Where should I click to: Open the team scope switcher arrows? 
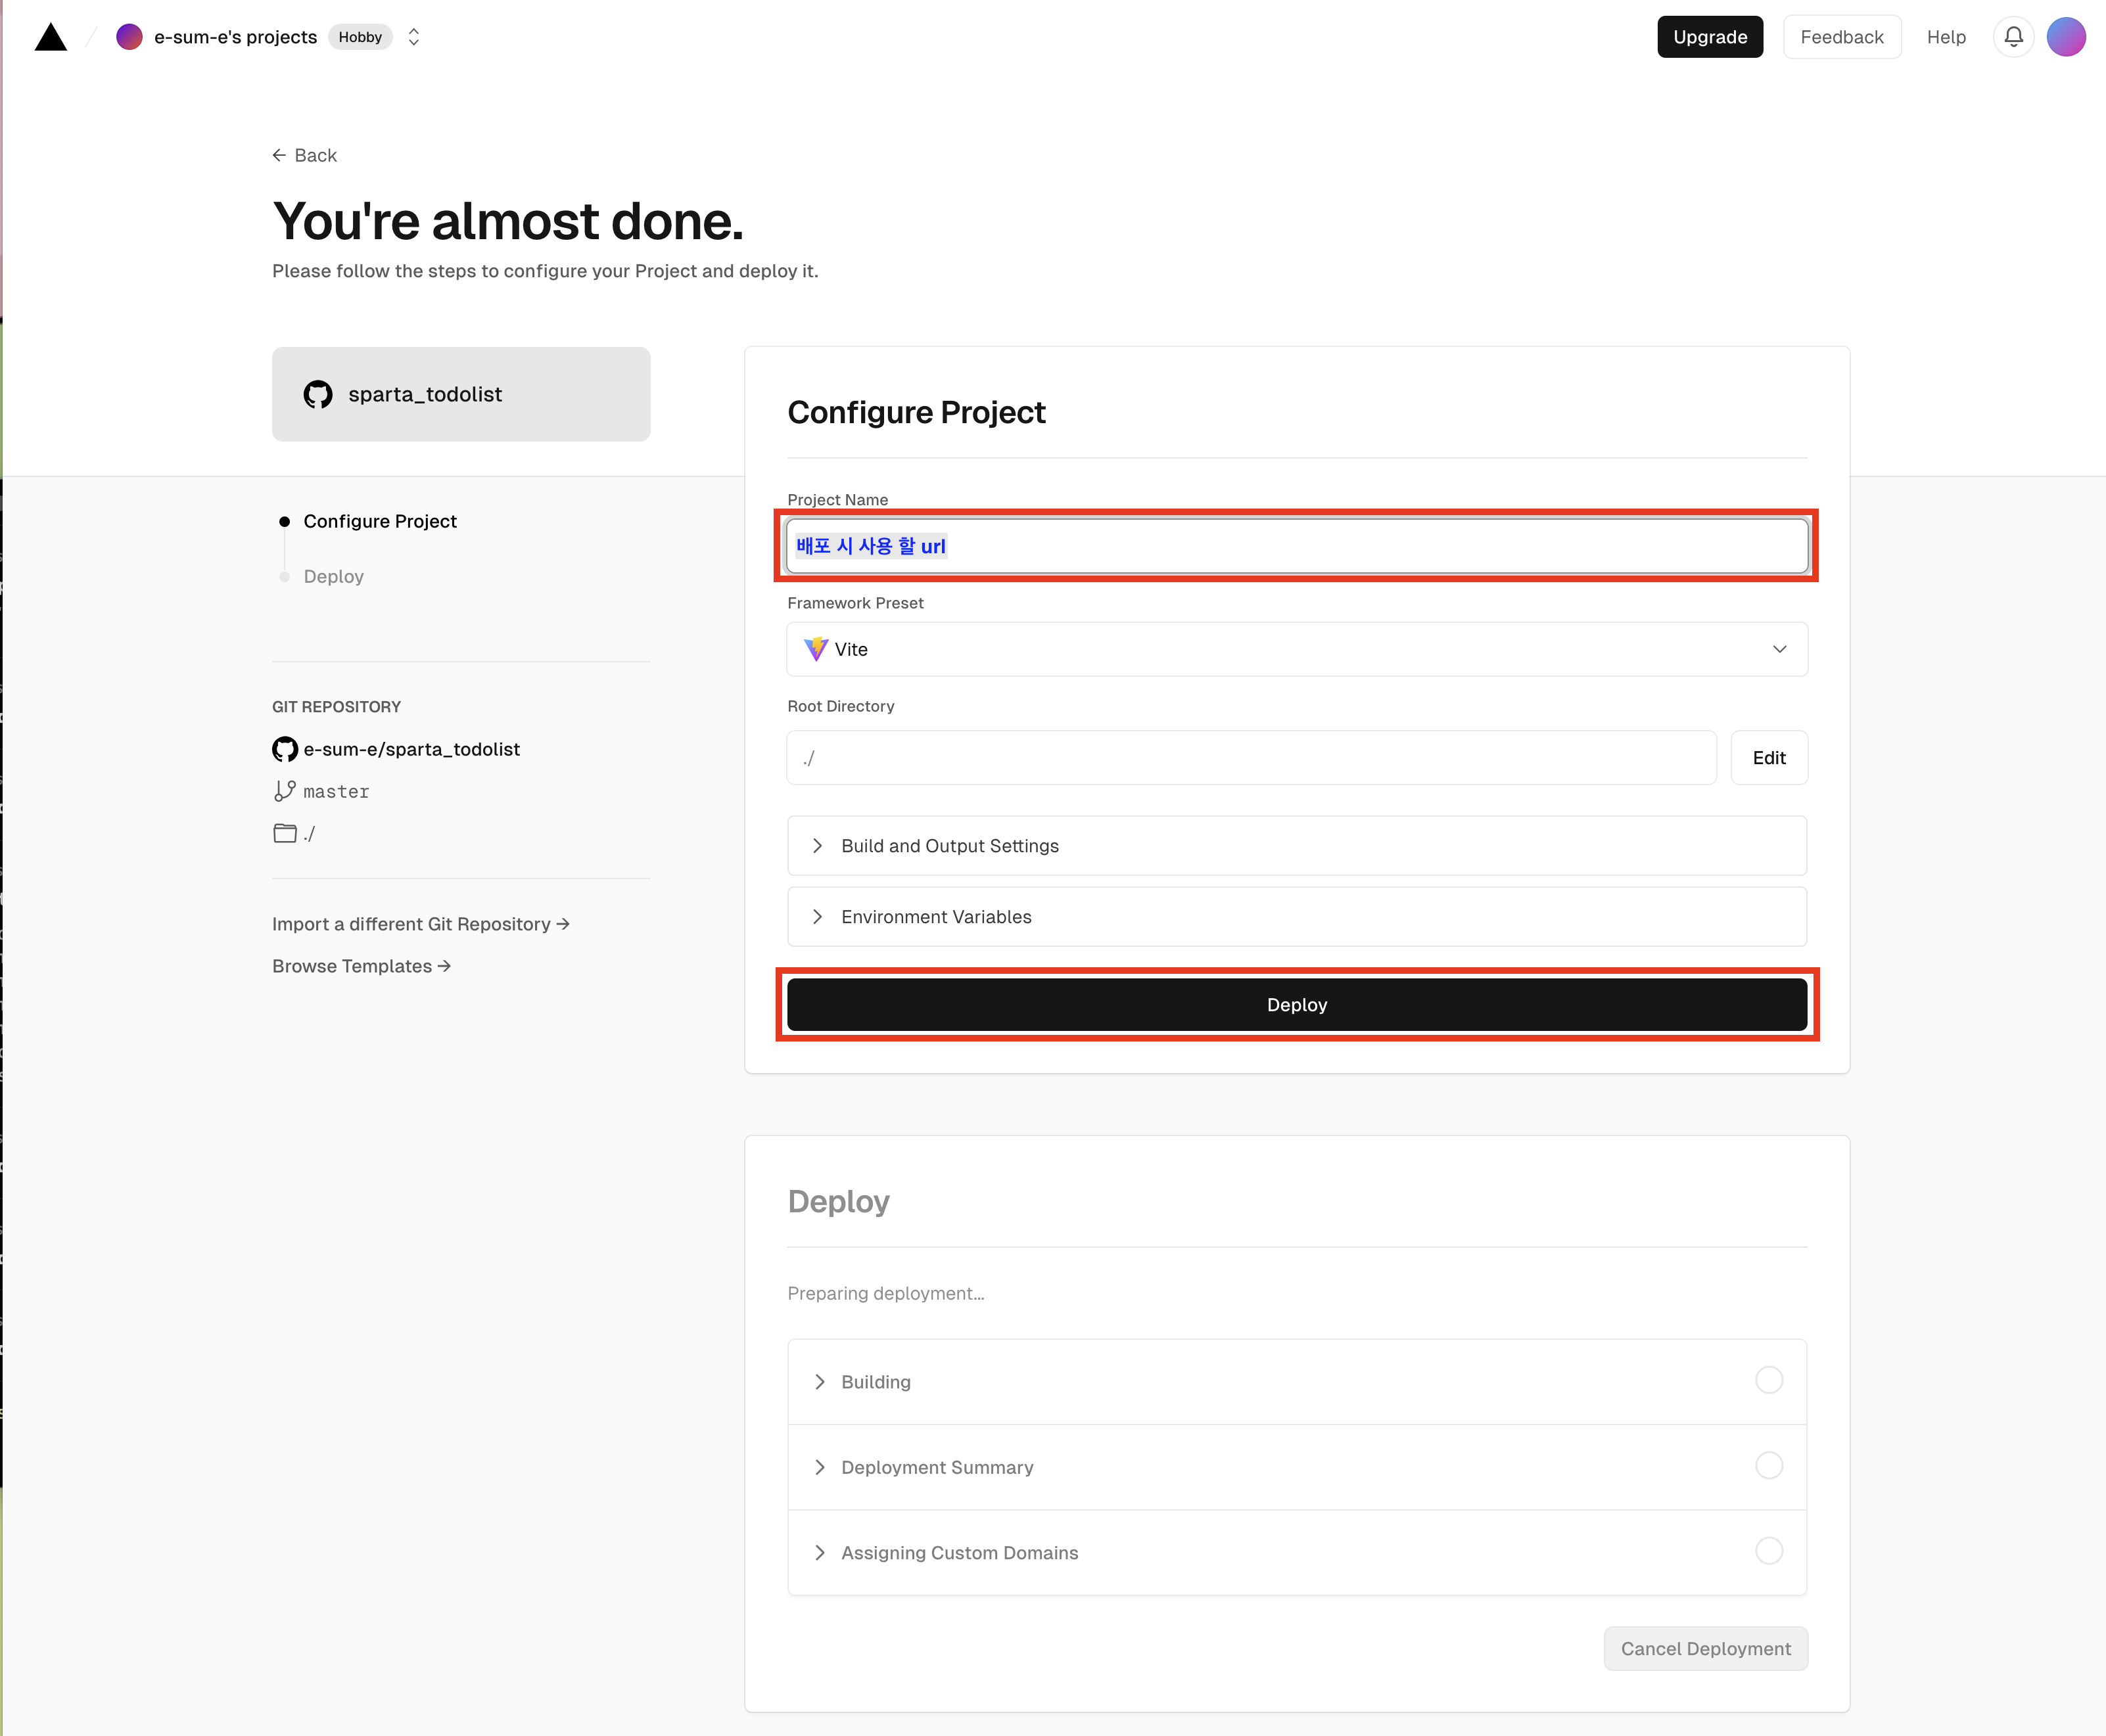pos(413,37)
